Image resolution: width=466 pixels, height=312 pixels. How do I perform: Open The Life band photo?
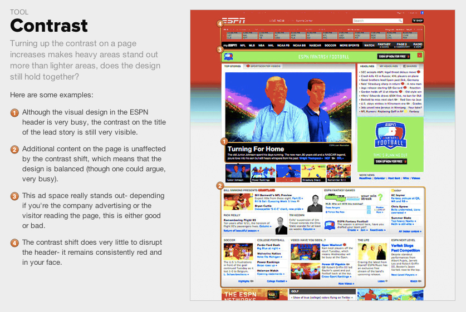tap(372, 251)
